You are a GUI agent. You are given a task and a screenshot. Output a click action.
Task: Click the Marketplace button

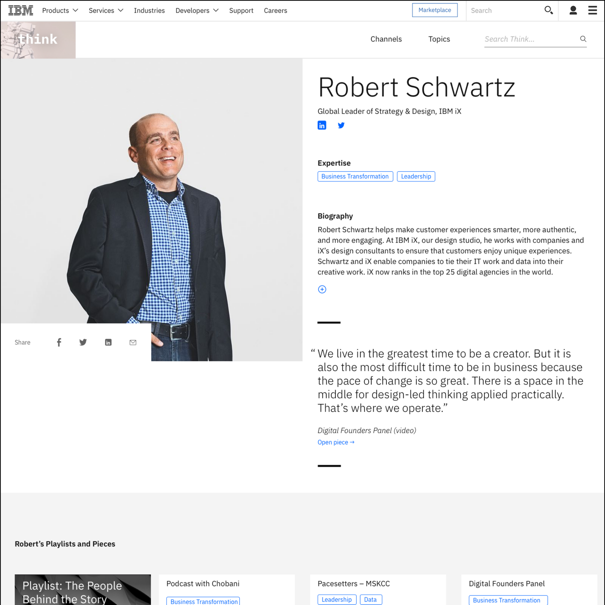(435, 10)
